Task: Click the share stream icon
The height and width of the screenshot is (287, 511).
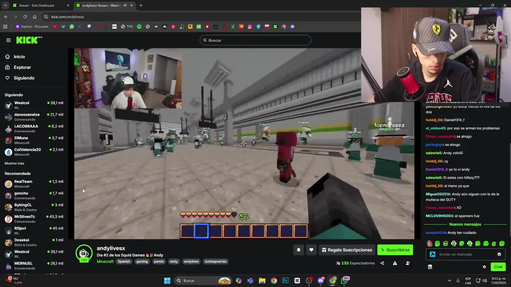Action: 382,263
